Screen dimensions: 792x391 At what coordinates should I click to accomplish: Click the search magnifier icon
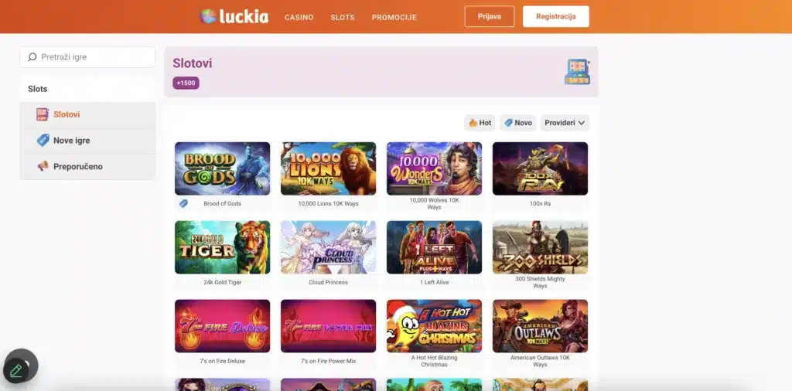point(32,57)
